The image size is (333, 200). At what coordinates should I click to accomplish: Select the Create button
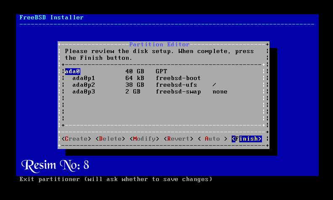76,139
